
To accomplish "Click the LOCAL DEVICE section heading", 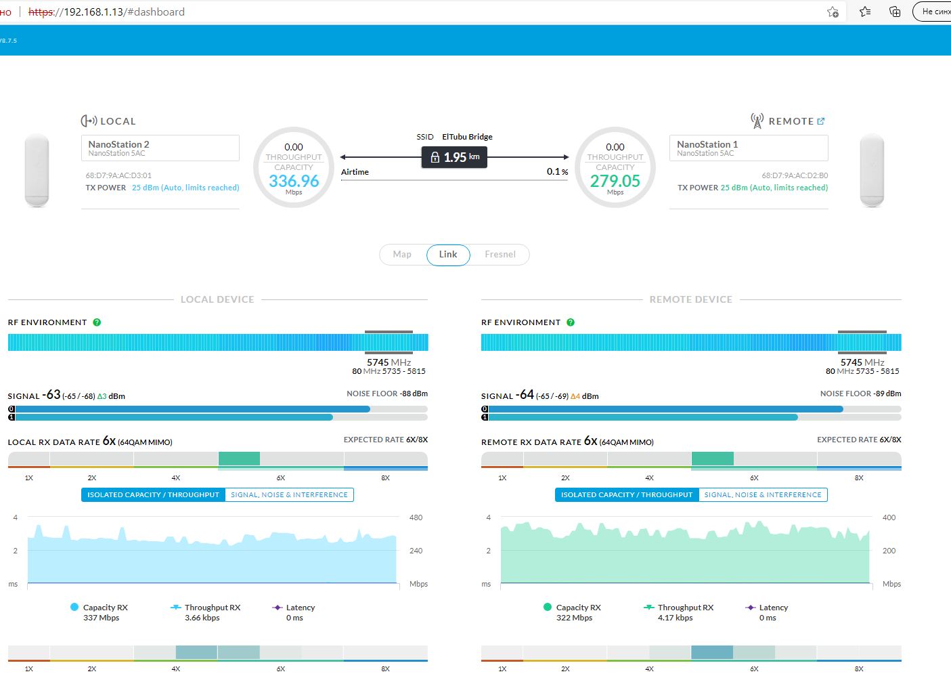I will coord(217,299).
